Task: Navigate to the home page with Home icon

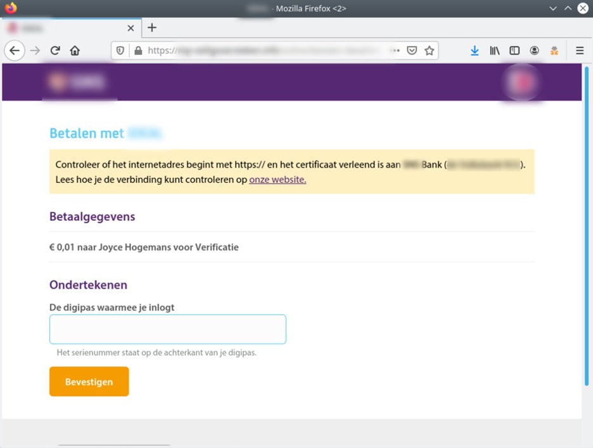Action: coord(75,51)
